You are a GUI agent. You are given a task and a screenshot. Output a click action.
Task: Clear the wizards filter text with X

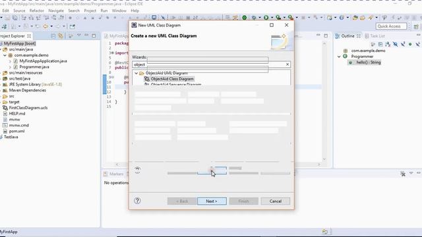[x=287, y=65]
